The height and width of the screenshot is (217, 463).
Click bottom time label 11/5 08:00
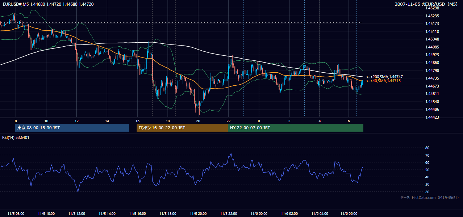[x=16, y=214]
